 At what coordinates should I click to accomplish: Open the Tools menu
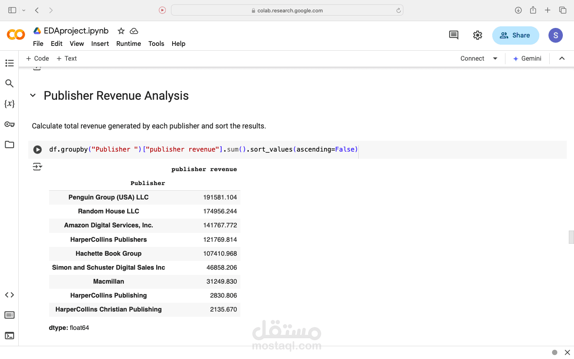[x=156, y=43]
